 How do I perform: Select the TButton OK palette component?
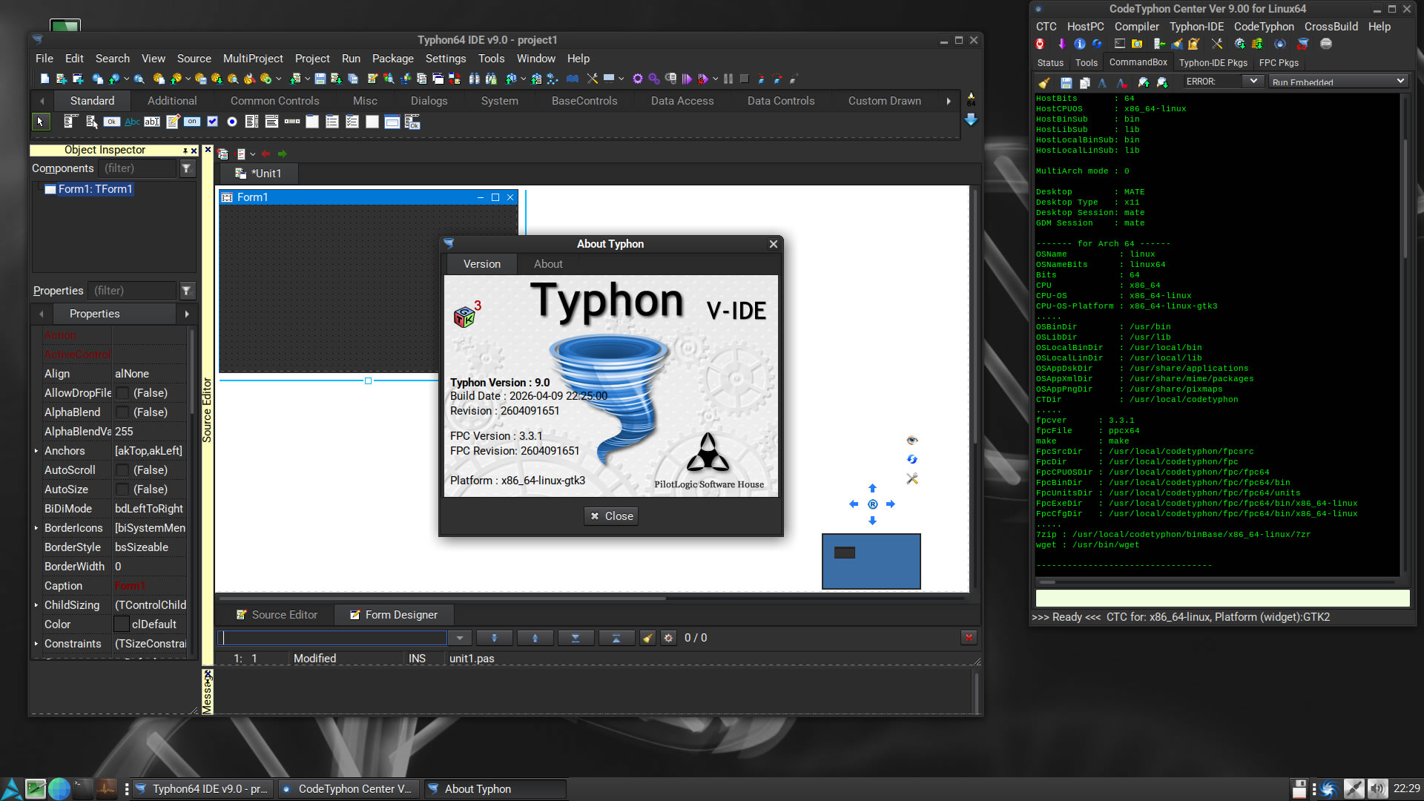pyautogui.click(x=111, y=122)
